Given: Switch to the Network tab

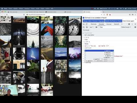Looking at the screenshot, I should click(x=116, y=24).
